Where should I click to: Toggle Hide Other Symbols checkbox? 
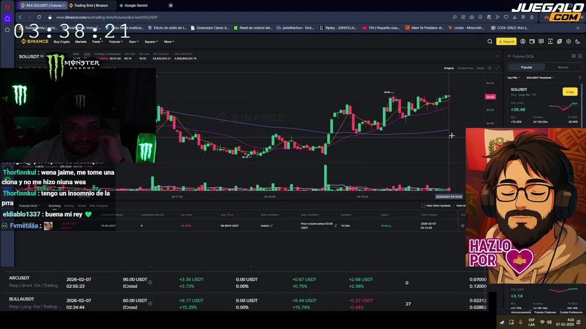[x=423, y=206]
